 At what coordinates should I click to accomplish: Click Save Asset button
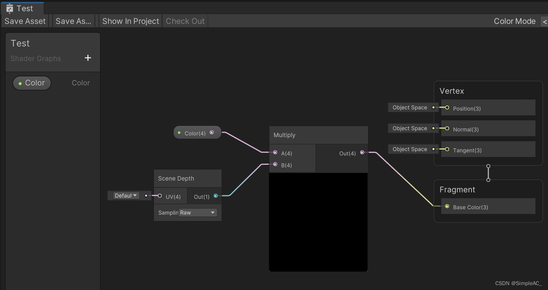[25, 21]
